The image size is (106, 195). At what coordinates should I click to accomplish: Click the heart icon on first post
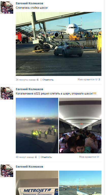tap(96, 79)
